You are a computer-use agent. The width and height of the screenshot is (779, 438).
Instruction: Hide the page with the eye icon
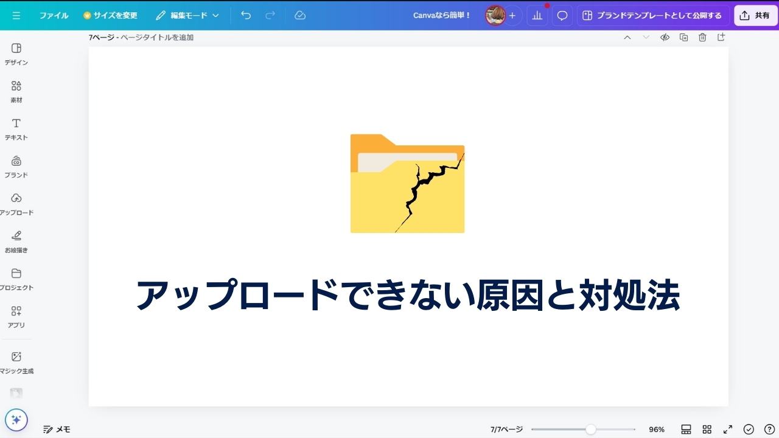tap(665, 37)
